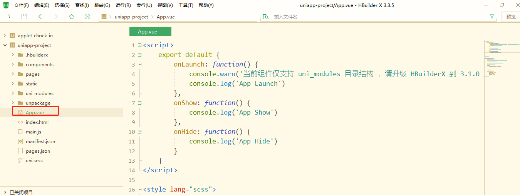This screenshot has height=195, width=520.
Task: Click the index.html file icon
Action: 20,122
